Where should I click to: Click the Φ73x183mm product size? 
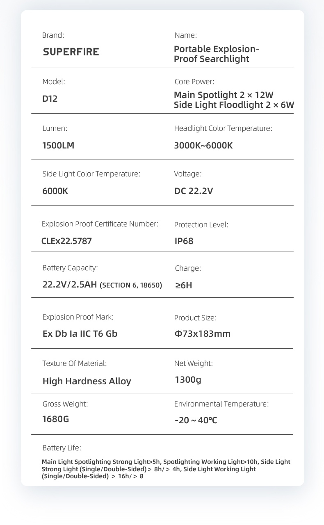coord(203,334)
